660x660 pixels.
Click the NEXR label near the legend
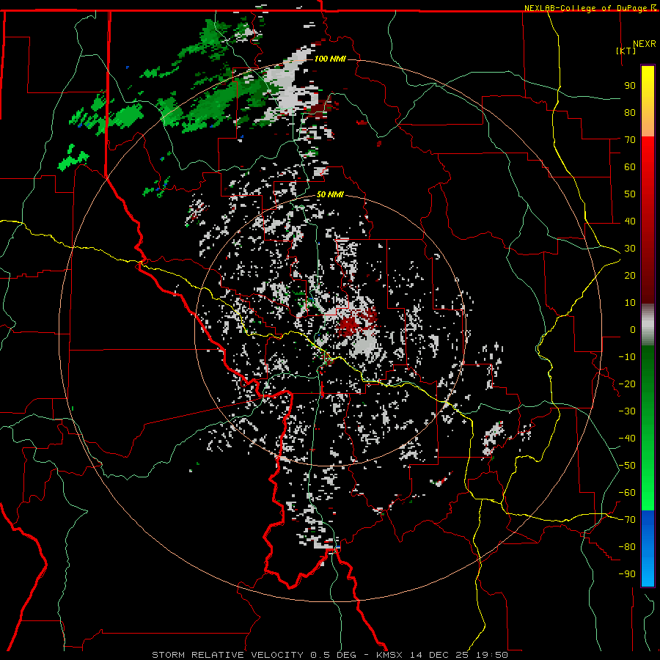(x=645, y=44)
